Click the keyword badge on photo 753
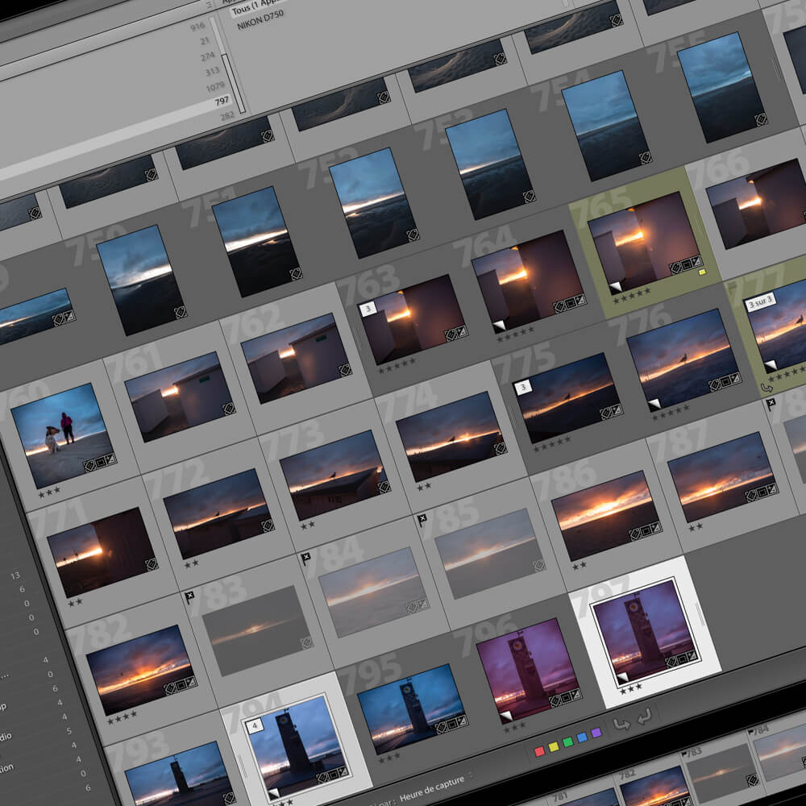 pyautogui.click(x=529, y=197)
